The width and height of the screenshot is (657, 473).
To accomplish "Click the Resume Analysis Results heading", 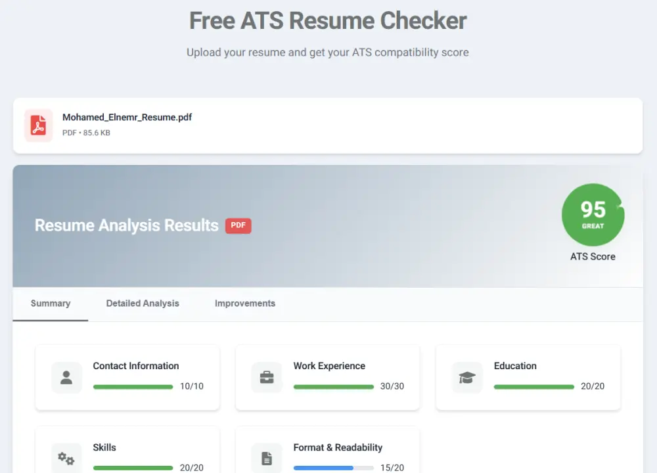I will (x=125, y=225).
